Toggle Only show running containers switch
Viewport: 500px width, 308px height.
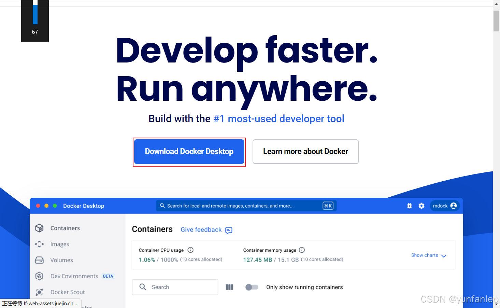[252, 287]
